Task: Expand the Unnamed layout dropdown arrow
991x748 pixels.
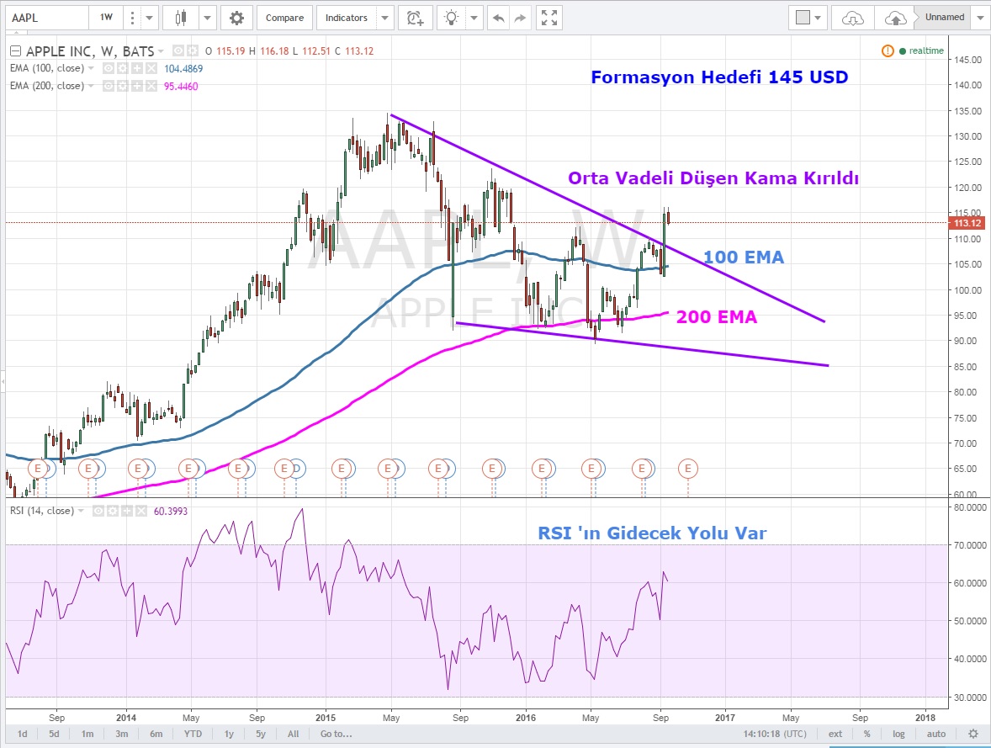Action: coord(980,17)
